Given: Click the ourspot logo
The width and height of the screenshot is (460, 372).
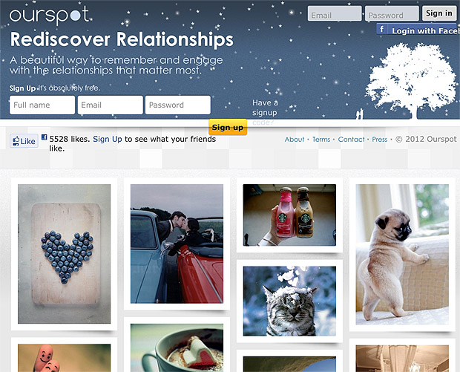Looking at the screenshot, I should (49, 15).
